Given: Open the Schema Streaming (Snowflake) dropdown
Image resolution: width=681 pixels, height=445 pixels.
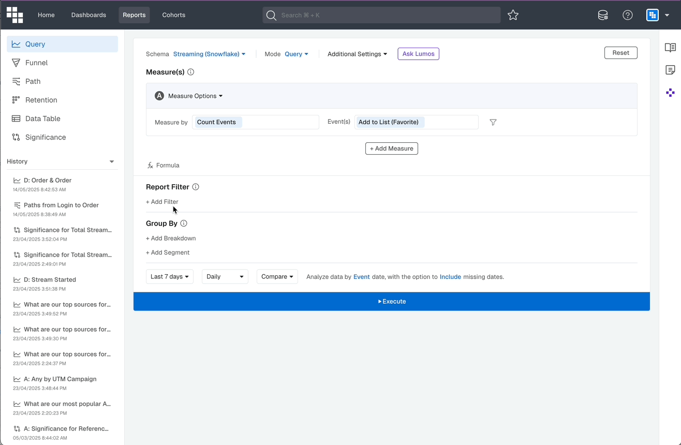Looking at the screenshot, I should pyautogui.click(x=209, y=54).
